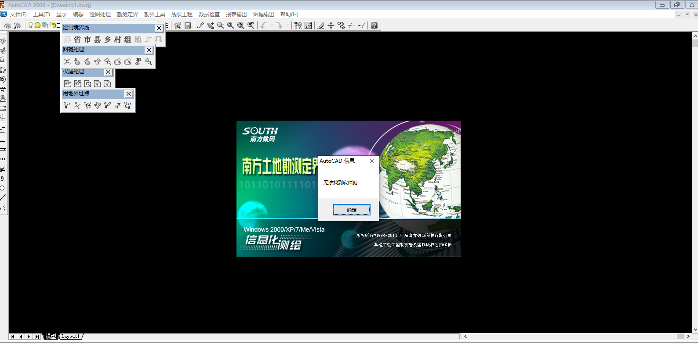
Task: Close the AutoCAD 信息 dialog
Action: (372, 161)
